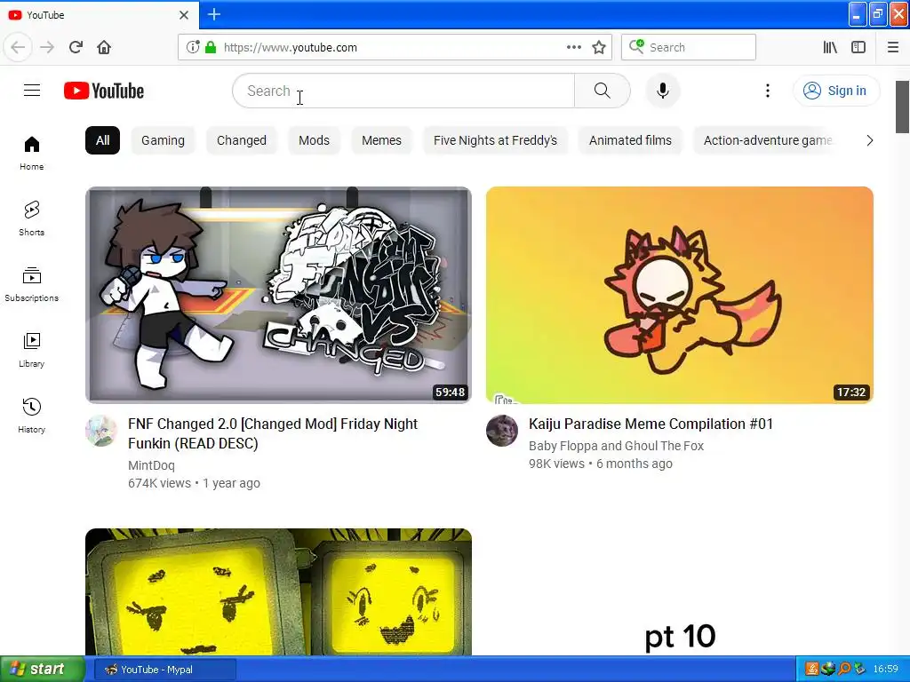The height and width of the screenshot is (682, 910).
Task: Open Baby Floppa channel avatar
Action: tap(501, 431)
